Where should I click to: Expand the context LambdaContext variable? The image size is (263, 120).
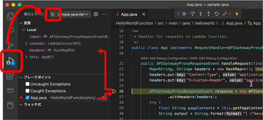point(26,43)
